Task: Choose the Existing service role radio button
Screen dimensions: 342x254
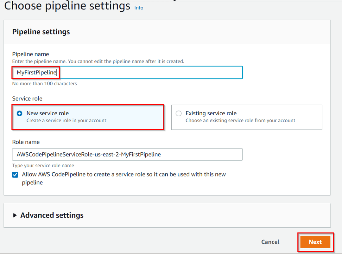Action: (179, 113)
